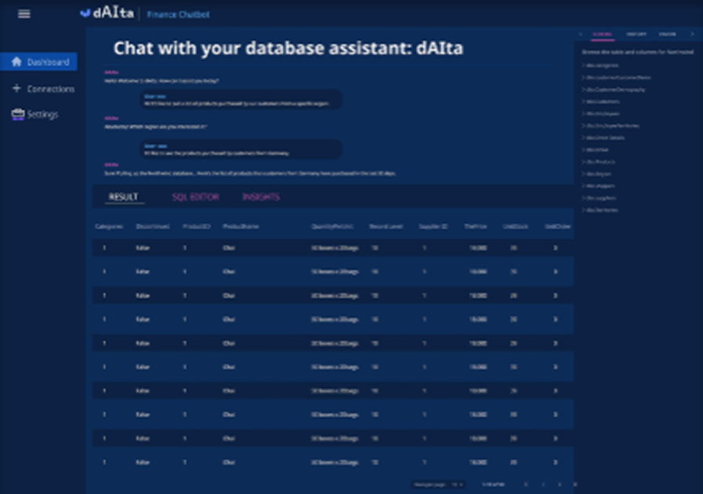The height and width of the screenshot is (494, 703).
Task: Open the hamburger menu
Action: coord(24,14)
